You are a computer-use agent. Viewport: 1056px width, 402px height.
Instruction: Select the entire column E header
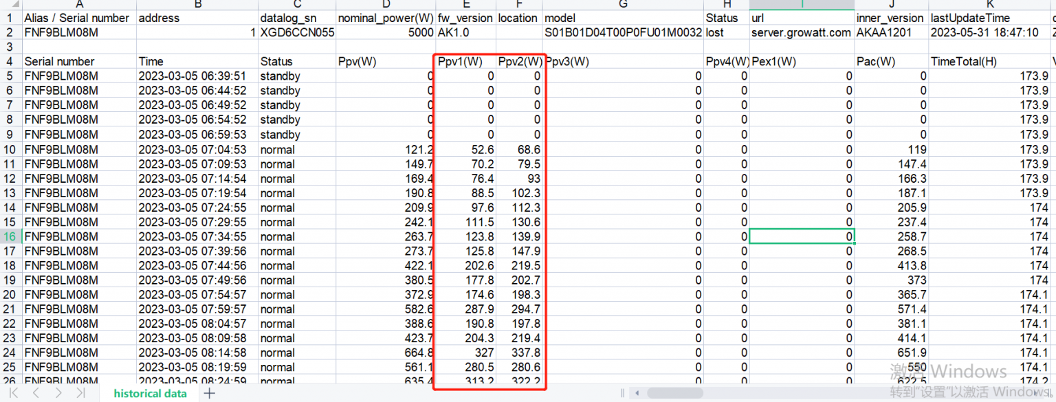pos(465,5)
